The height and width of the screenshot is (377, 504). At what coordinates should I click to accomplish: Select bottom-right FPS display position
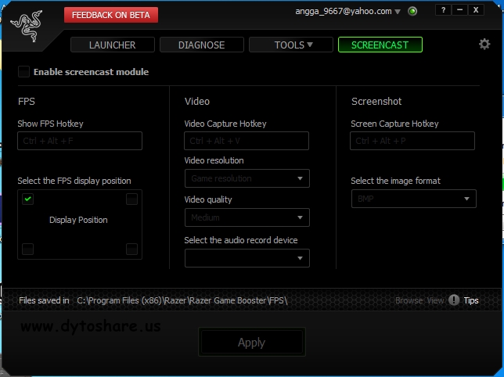(x=131, y=249)
